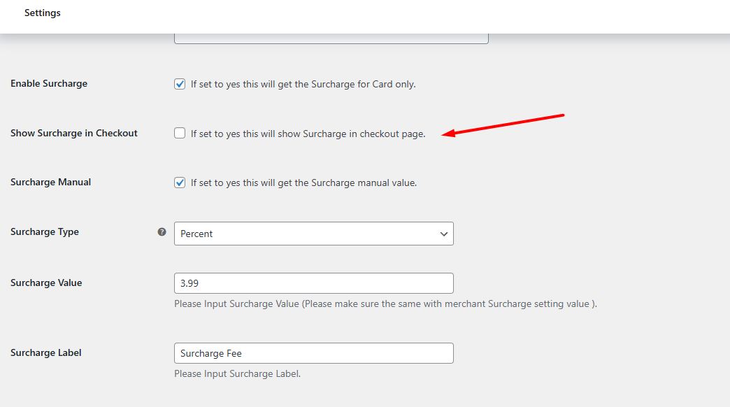Click the Surcharge Type row label

coord(45,232)
